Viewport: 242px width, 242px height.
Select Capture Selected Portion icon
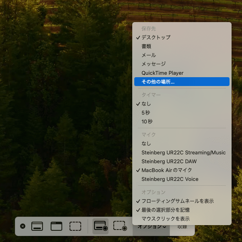75,226
